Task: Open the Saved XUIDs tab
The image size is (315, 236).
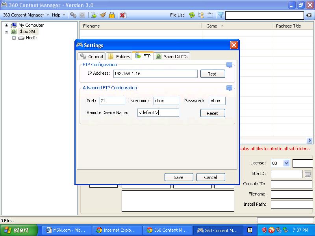Action: (x=172, y=56)
